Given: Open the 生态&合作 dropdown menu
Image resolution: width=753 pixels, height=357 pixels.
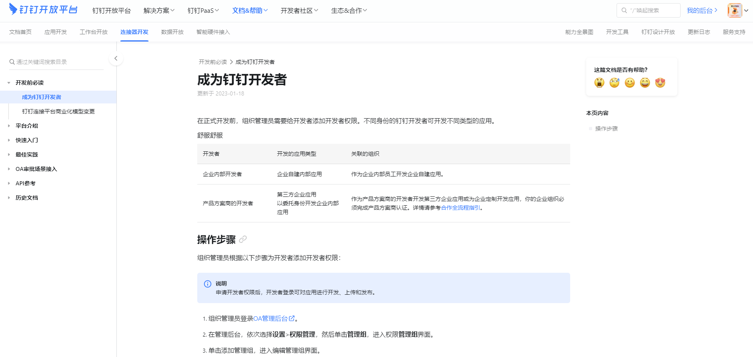Looking at the screenshot, I should [x=349, y=10].
